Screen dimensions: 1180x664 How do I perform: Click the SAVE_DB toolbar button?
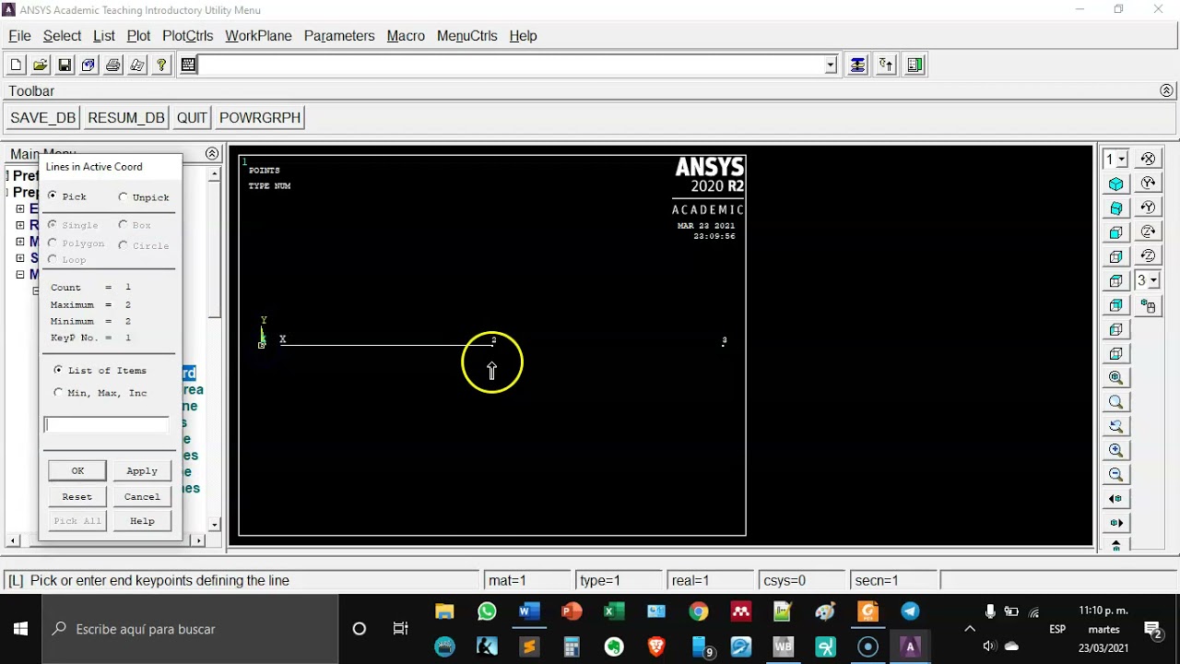coord(42,118)
